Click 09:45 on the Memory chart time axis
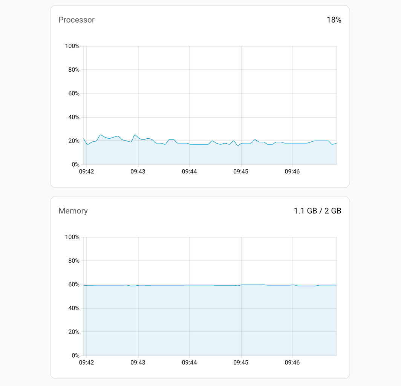 (241, 363)
